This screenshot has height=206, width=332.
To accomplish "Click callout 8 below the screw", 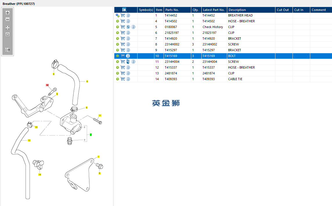I will tap(100, 173).
